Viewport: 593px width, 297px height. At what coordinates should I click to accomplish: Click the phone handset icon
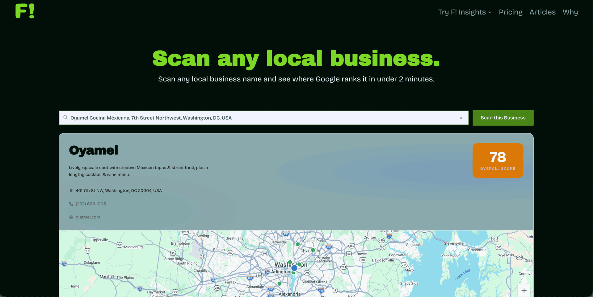71,204
